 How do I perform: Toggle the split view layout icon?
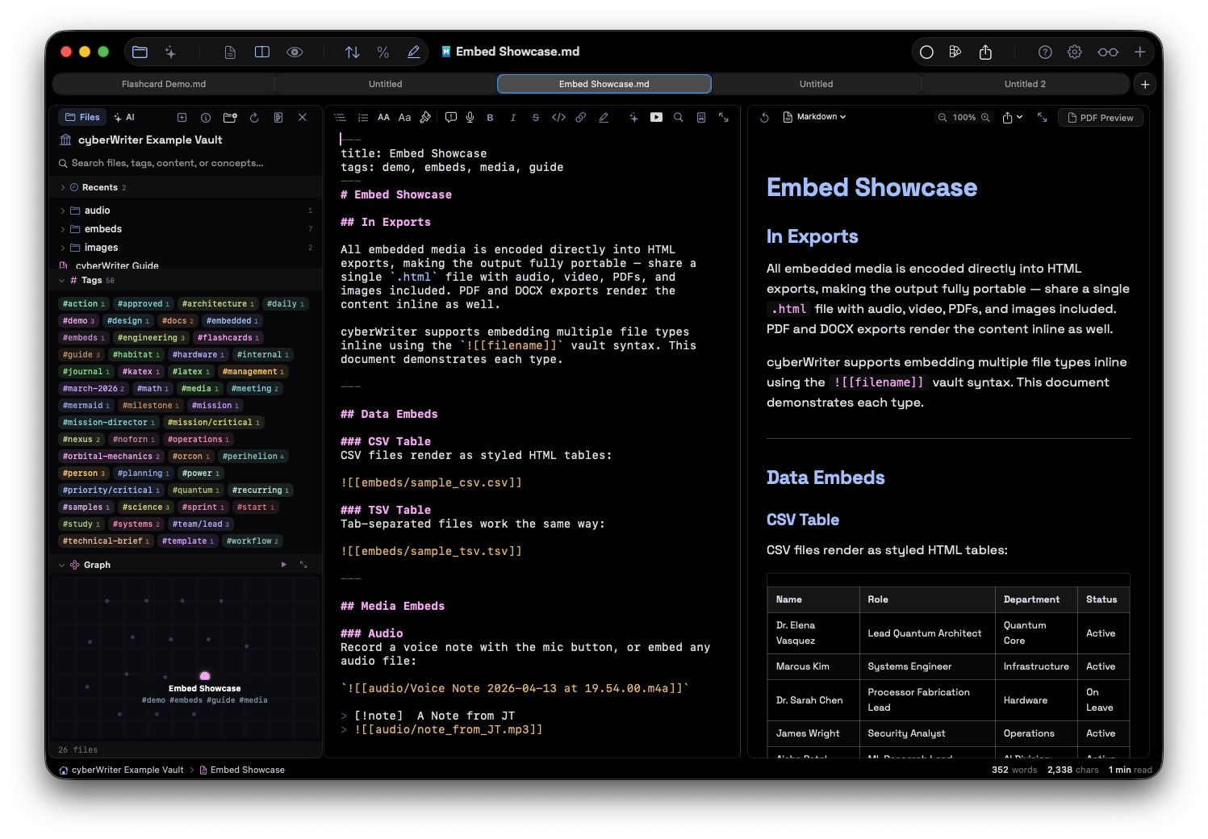pyautogui.click(x=262, y=52)
